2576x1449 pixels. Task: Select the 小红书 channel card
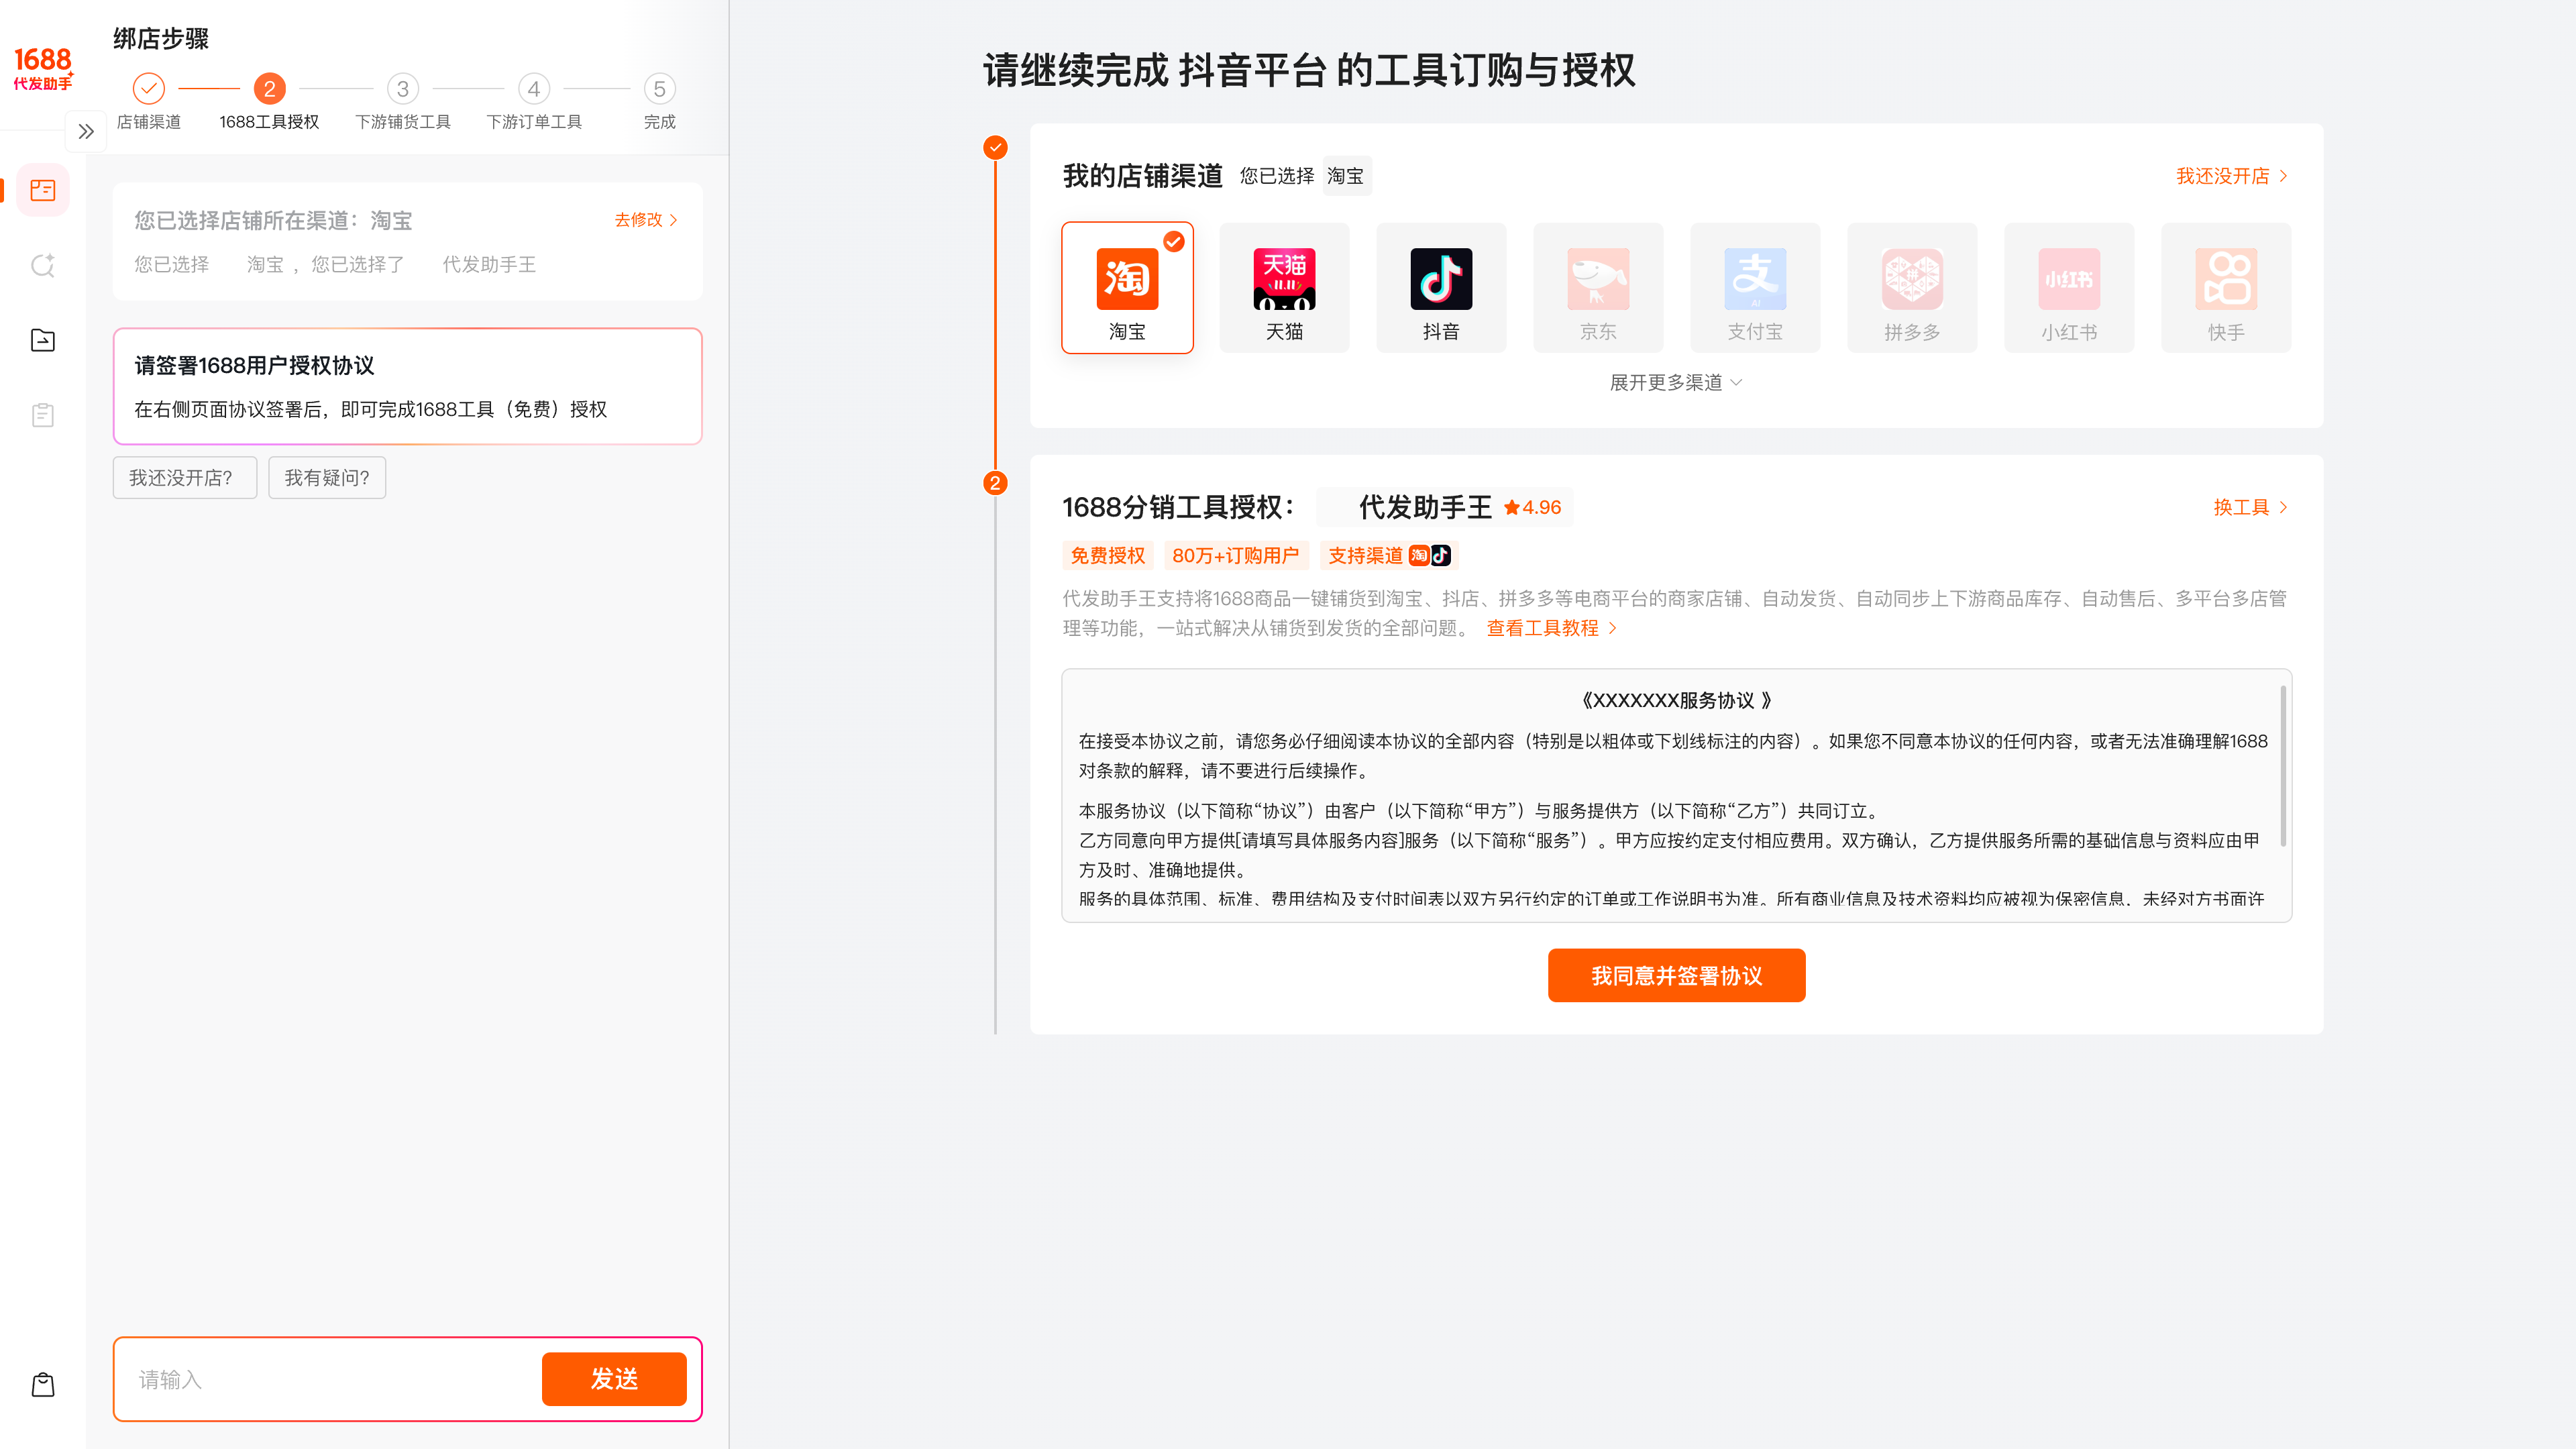[2069, 288]
